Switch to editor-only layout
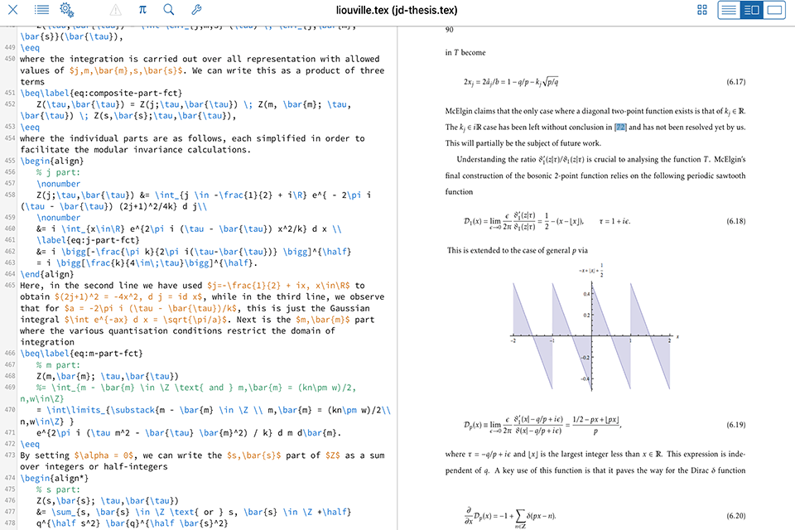The width and height of the screenshot is (795, 530). coord(729,10)
